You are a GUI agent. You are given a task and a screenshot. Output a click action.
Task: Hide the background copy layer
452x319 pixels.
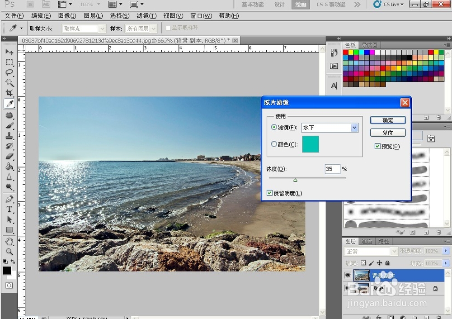pos(348,276)
